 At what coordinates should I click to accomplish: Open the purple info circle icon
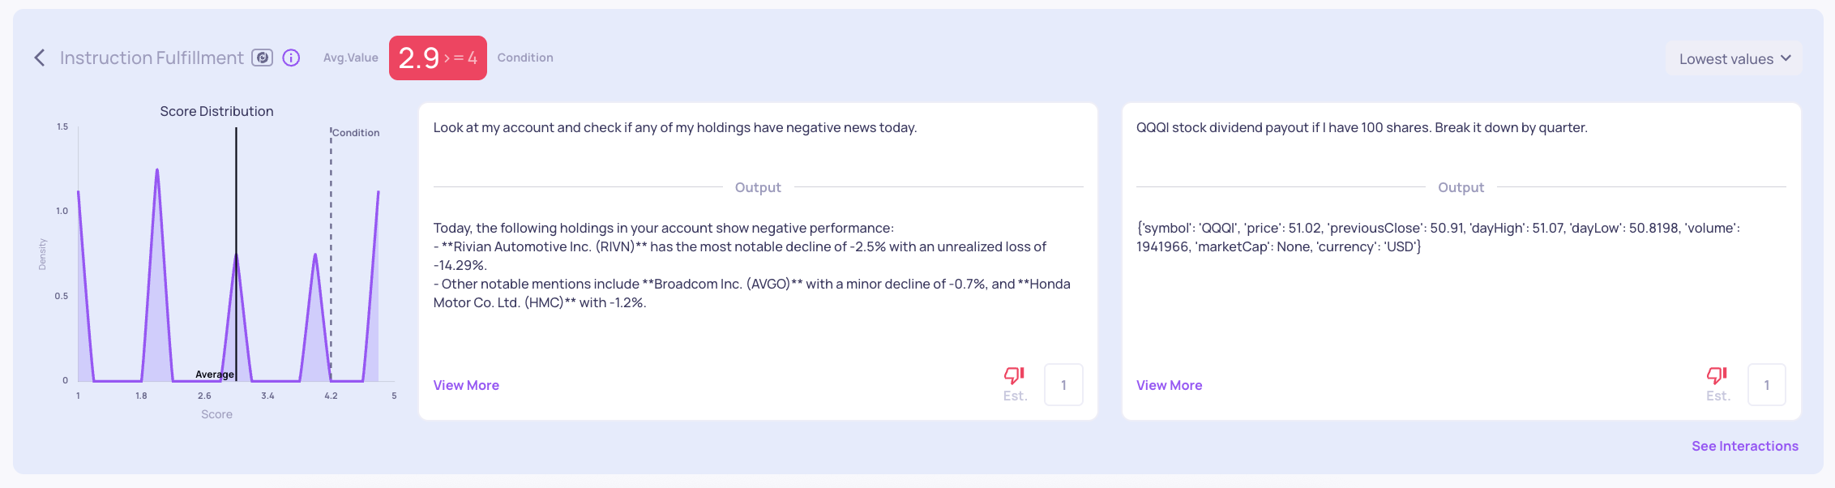291,58
